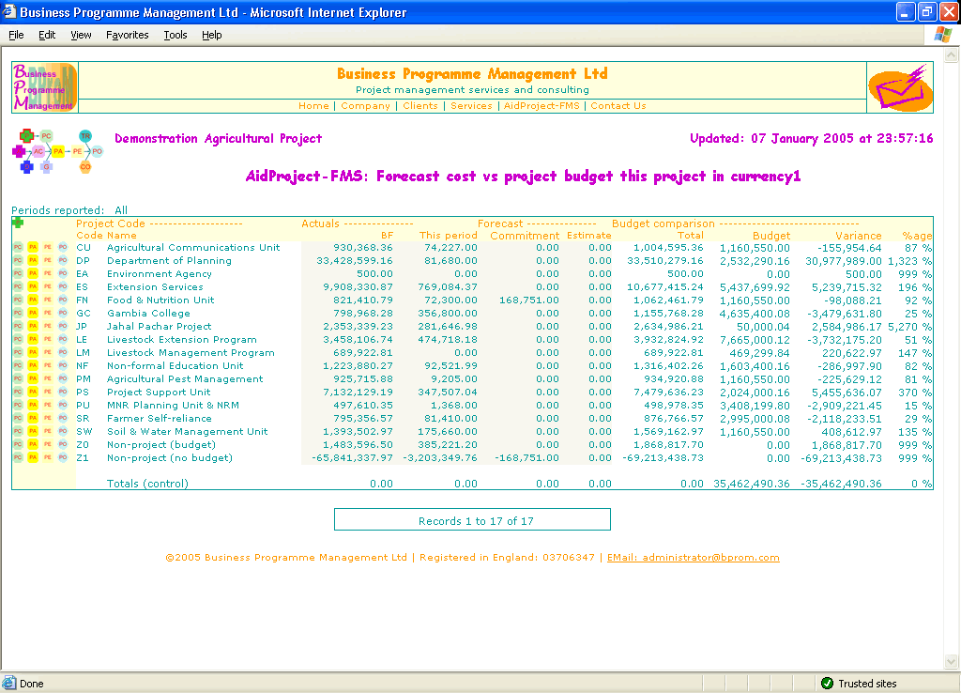Click the PE icon in the PM row

pyautogui.click(x=47, y=379)
